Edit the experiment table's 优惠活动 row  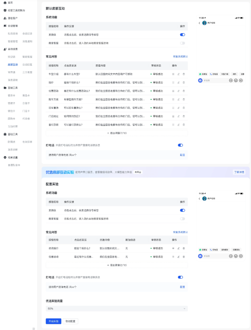[x=179, y=257]
